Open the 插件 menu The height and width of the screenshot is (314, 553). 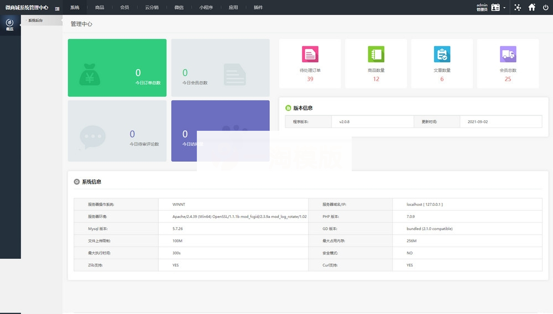point(258,8)
